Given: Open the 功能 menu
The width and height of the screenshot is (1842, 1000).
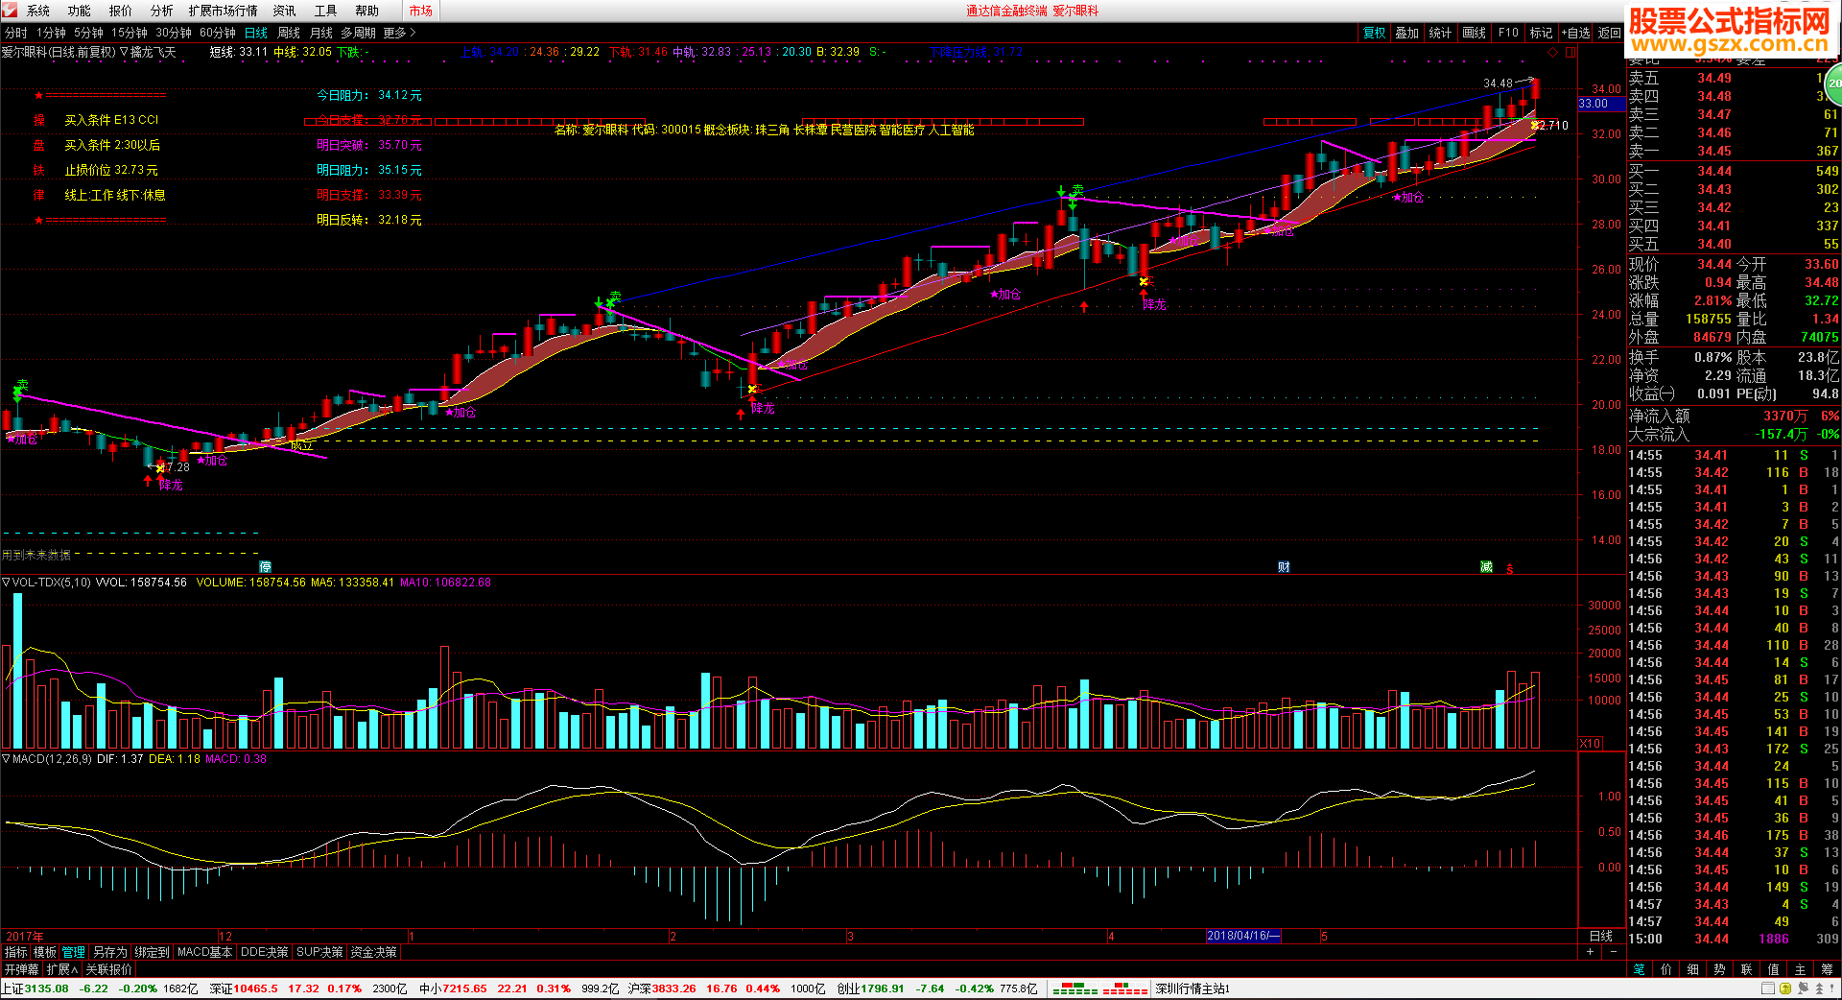Looking at the screenshot, I should tap(80, 11).
